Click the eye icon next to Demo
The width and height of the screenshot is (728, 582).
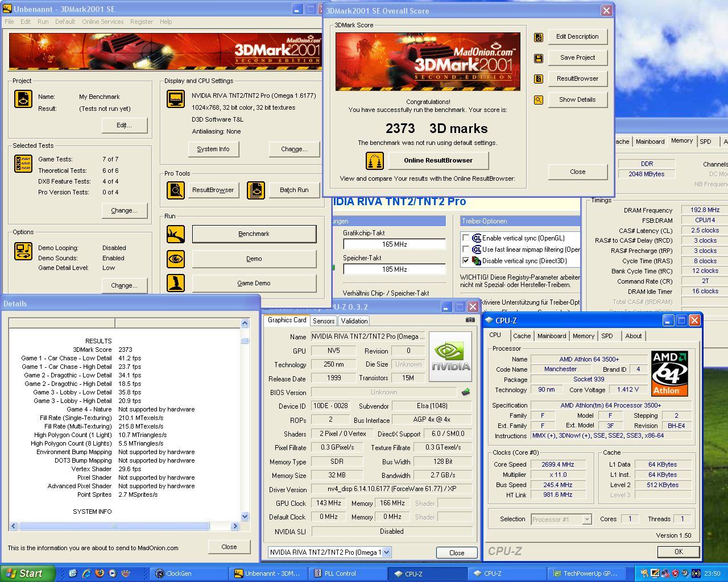[176, 259]
